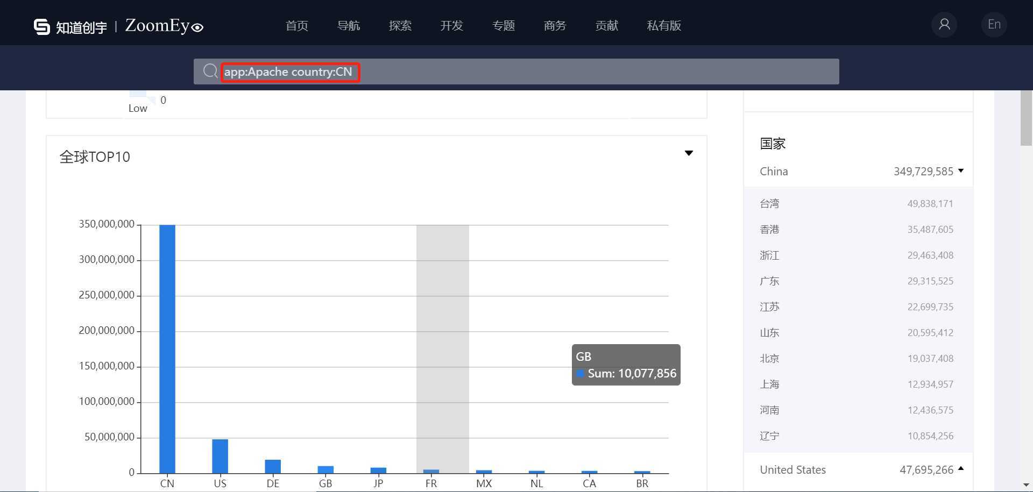This screenshot has width=1033, height=492.
Task: Click the China country row
Action: 858,172
